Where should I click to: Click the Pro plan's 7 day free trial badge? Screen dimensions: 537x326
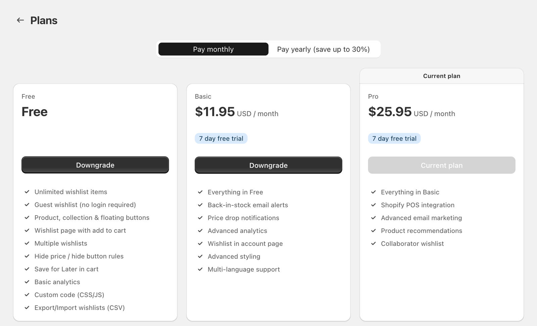coord(394,139)
